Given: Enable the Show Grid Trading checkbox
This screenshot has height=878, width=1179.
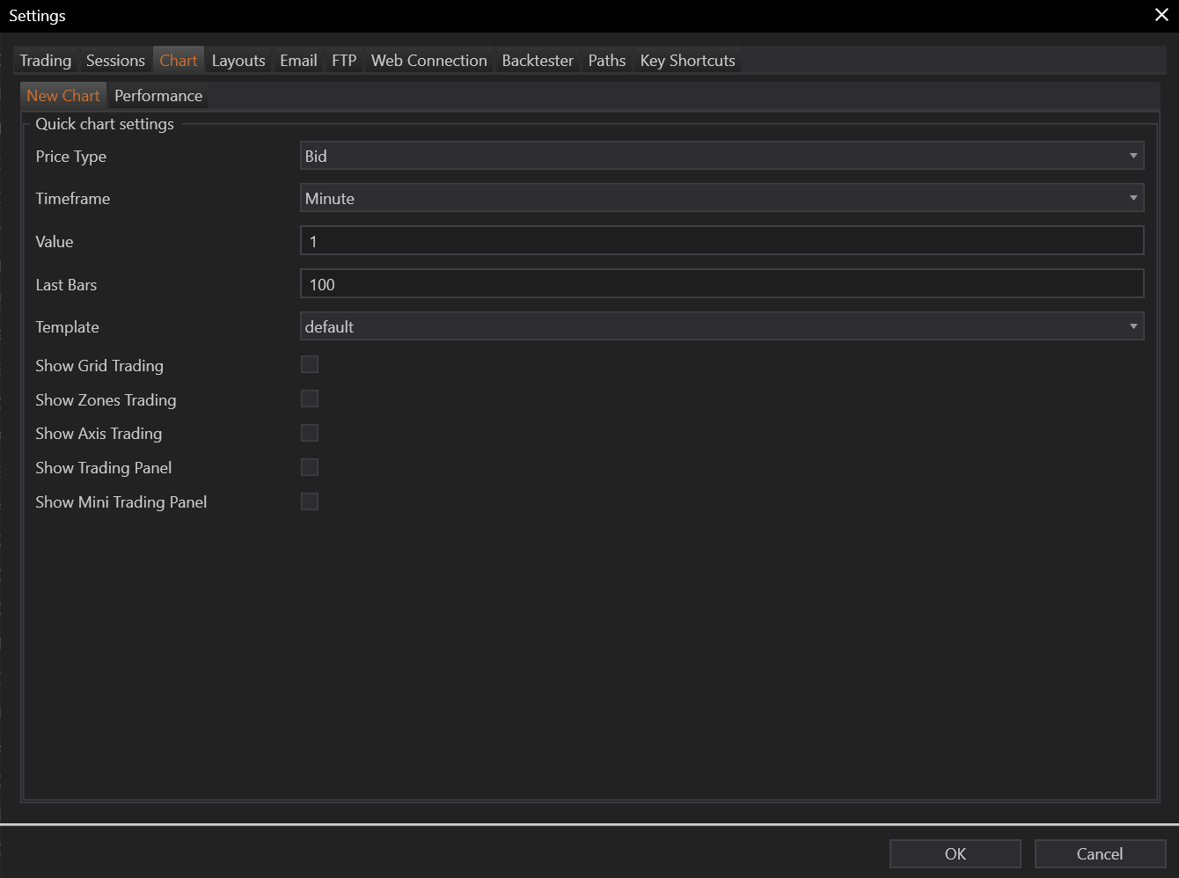Looking at the screenshot, I should (310, 365).
